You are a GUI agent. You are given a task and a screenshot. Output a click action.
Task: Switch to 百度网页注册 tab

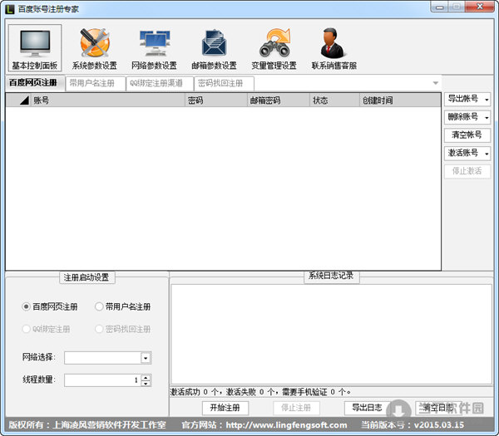point(33,83)
